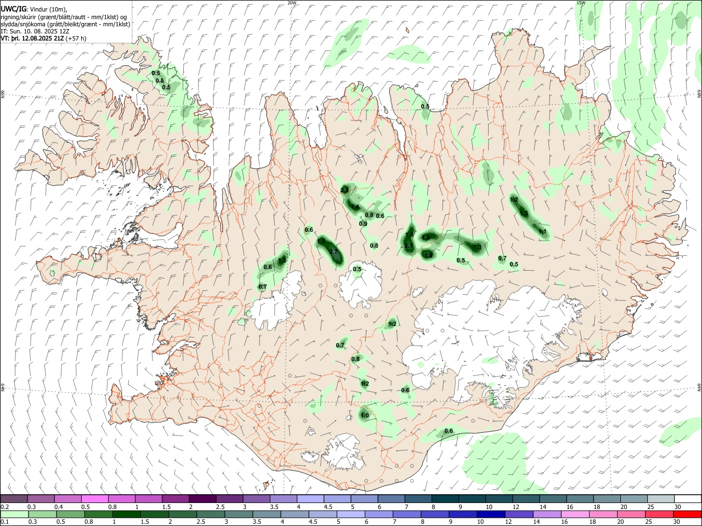Click the 0.9 precipitation value on map
This screenshot has height=526, width=702.
pos(363,224)
